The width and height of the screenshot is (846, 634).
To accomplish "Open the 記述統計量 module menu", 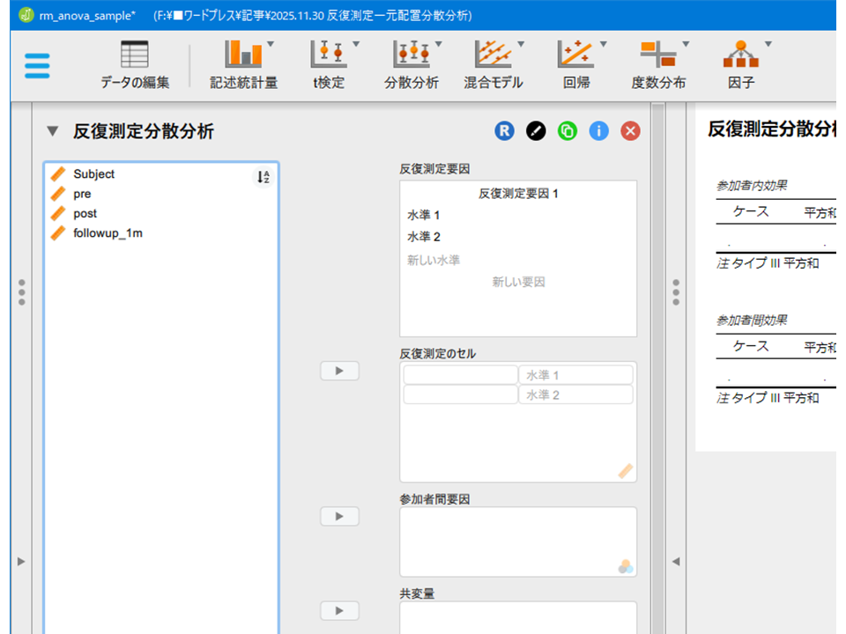I will tap(243, 66).
